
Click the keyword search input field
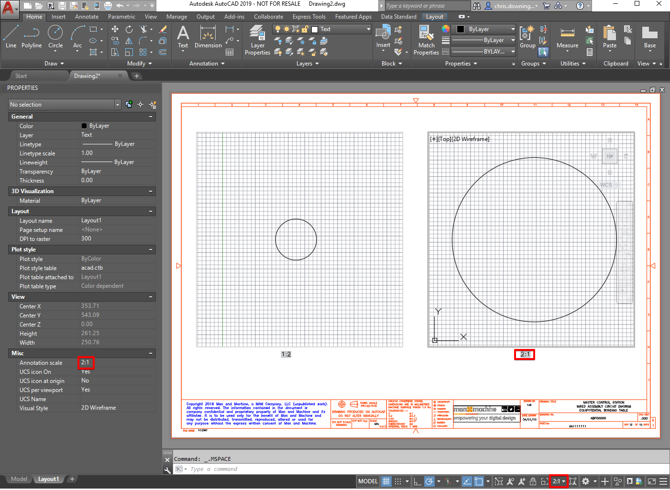coord(428,6)
